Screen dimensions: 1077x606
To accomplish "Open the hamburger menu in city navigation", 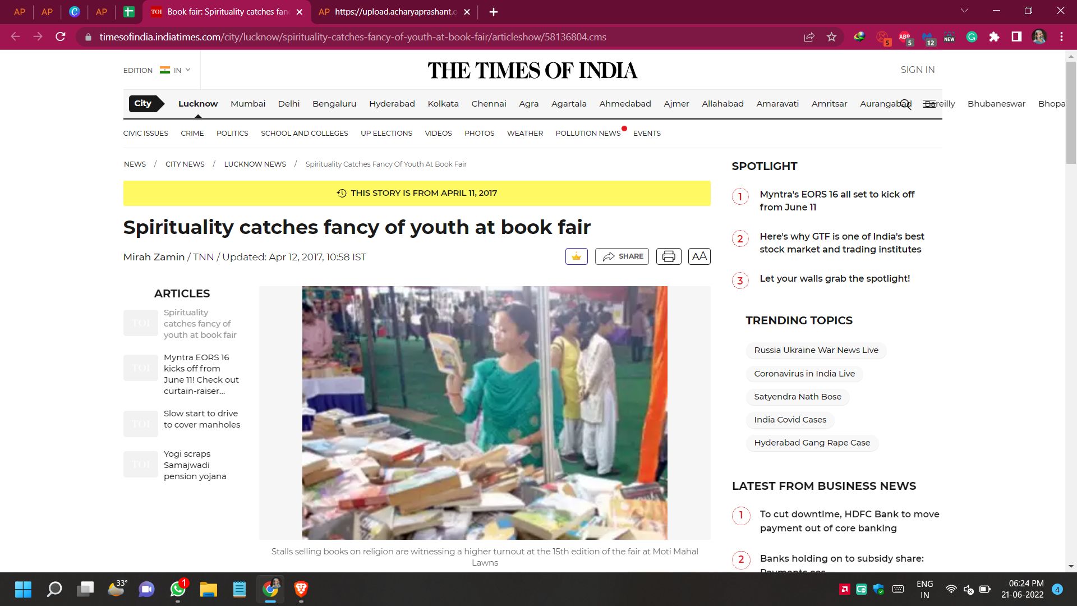I will coord(929,104).
